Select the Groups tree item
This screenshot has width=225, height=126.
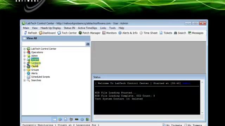[35, 70]
